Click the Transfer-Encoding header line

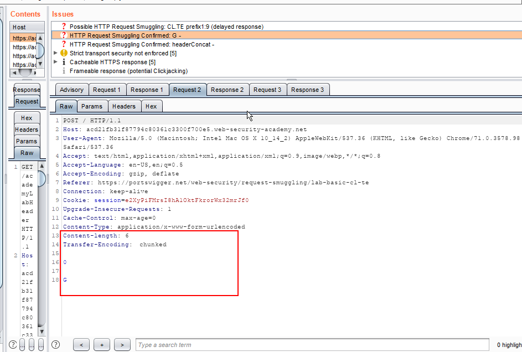(115, 245)
